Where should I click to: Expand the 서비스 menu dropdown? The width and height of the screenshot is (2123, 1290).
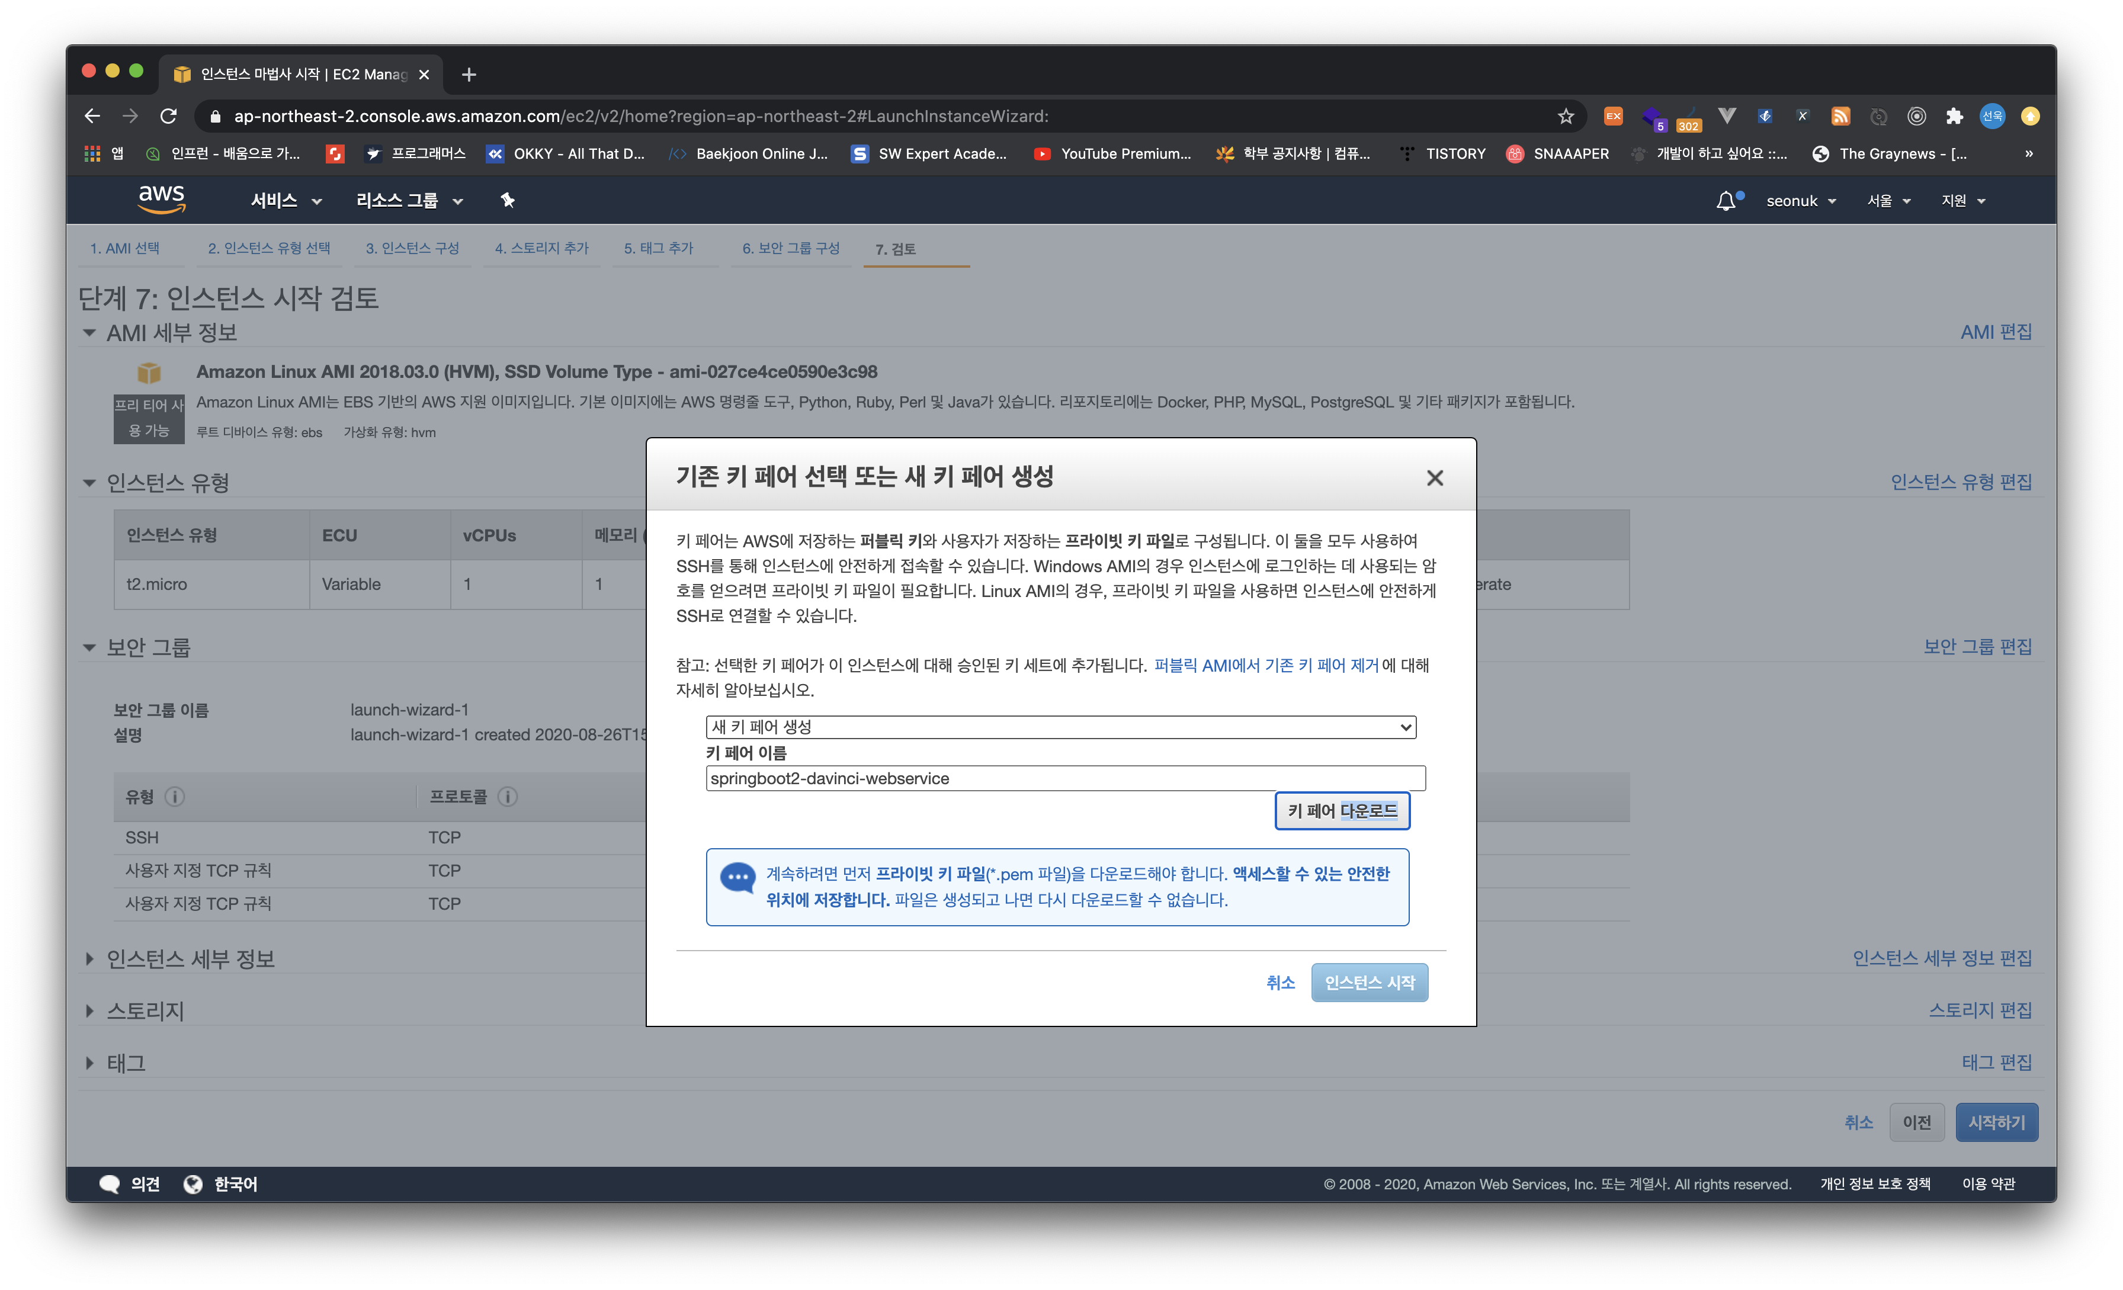coord(285,201)
